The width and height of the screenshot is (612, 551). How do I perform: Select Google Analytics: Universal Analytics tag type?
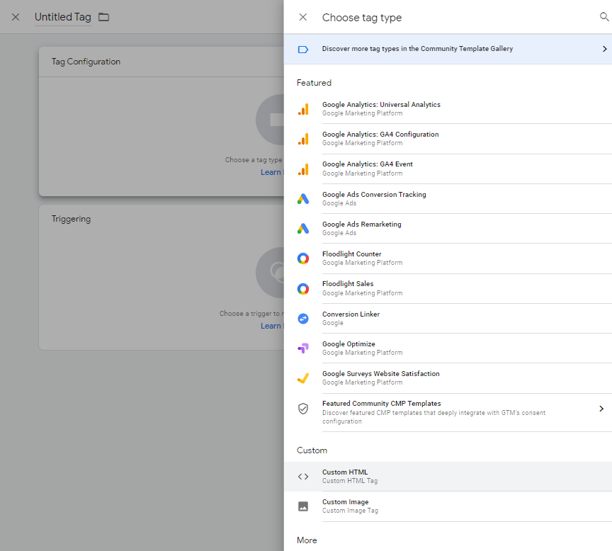click(448, 109)
